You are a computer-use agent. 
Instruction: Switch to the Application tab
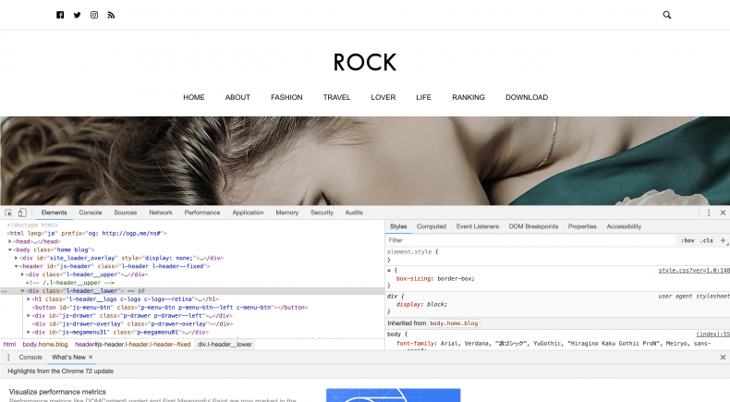(x=248, y=213)
